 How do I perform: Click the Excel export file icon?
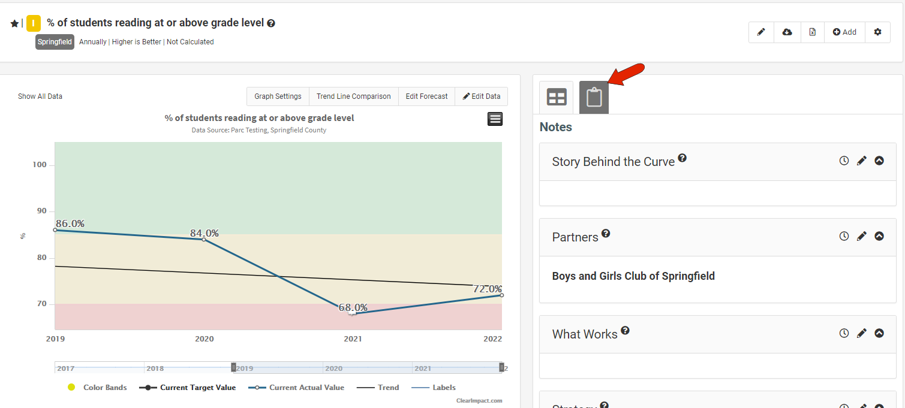pyautogui.click(x=813, y=32)
